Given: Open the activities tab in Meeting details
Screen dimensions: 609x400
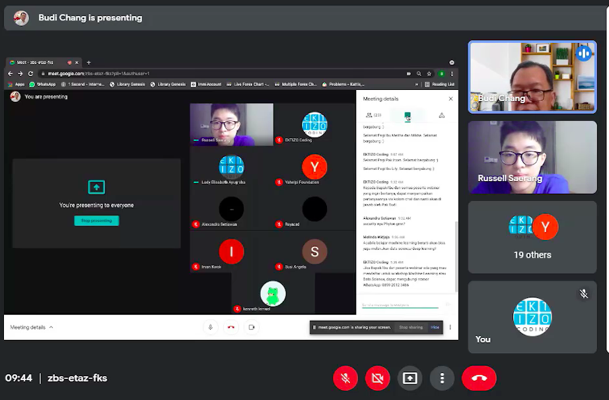Looking at the screenshot, I should (441, 115).
